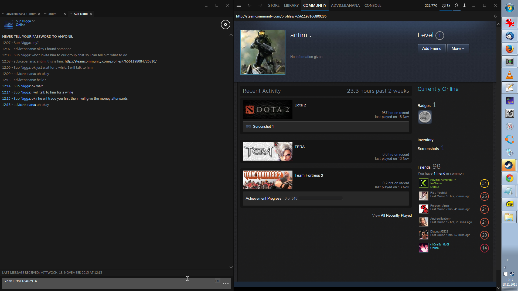
Task: Expand the Sup Nigga status chevron
Action: tap(33, 21)
